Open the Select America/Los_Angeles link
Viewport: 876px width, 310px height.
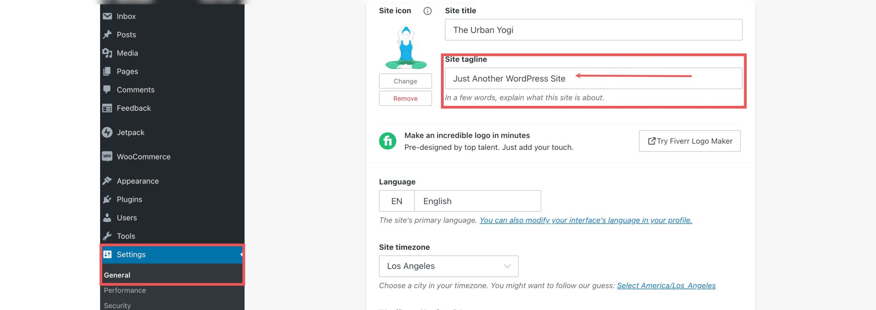pyautogui.click(x=667, y=286)
